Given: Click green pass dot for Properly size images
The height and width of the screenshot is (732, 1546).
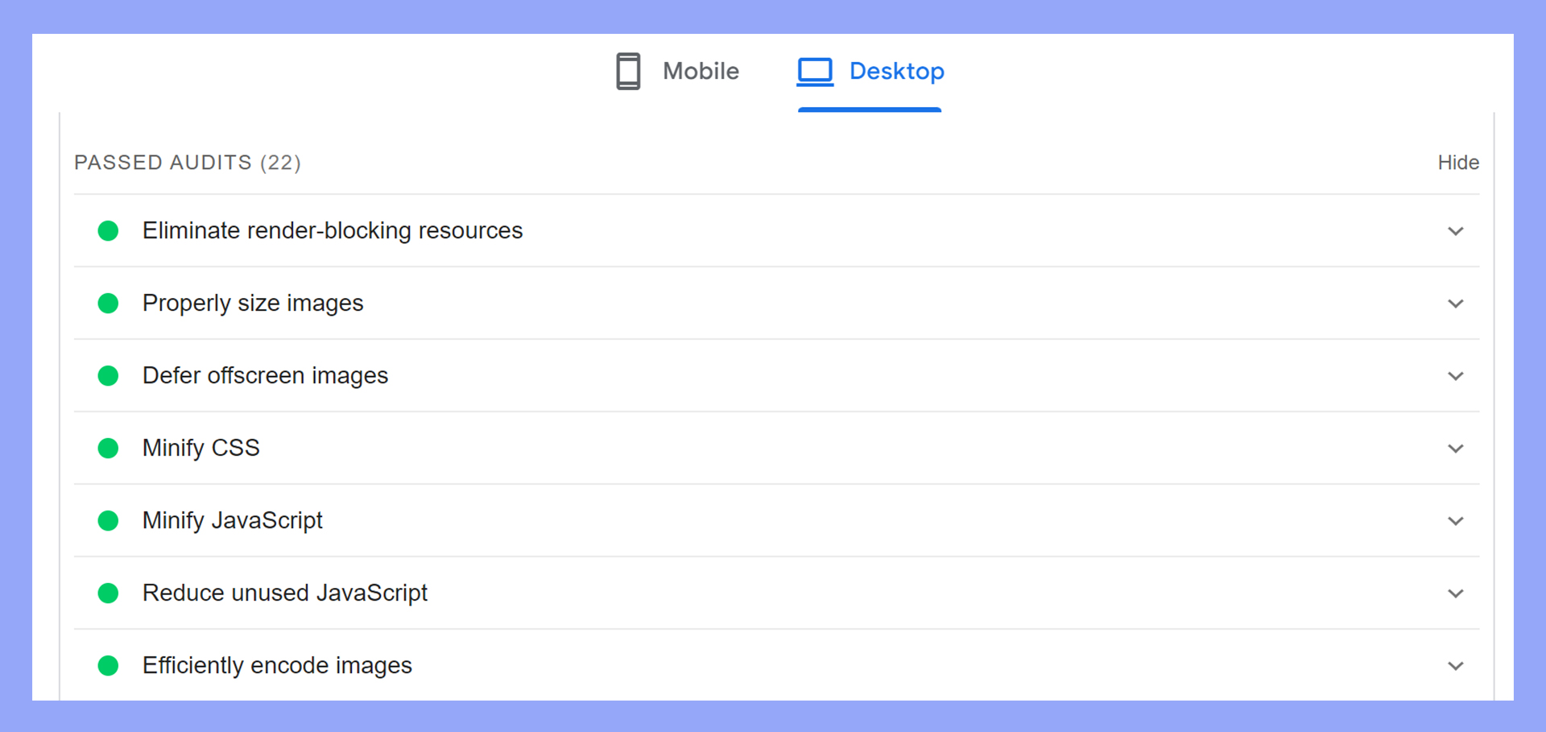Looking at the screenshot, I should (x=108, y=304).
